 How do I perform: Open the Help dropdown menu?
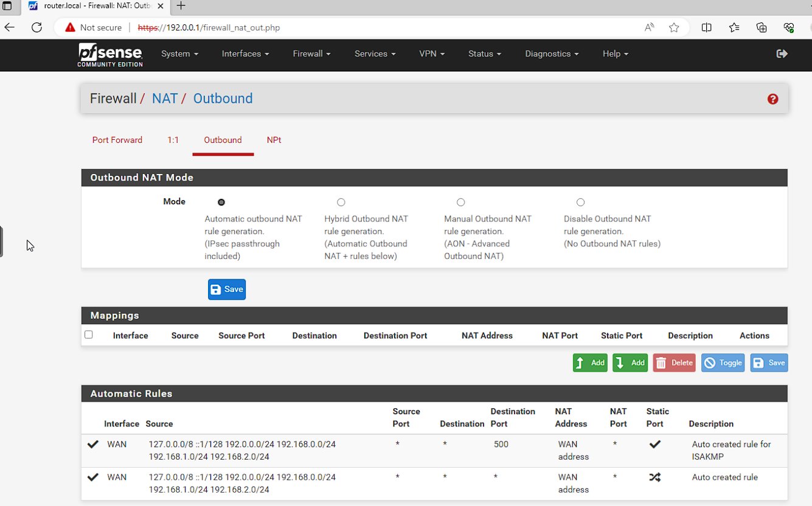pos(616,54)
